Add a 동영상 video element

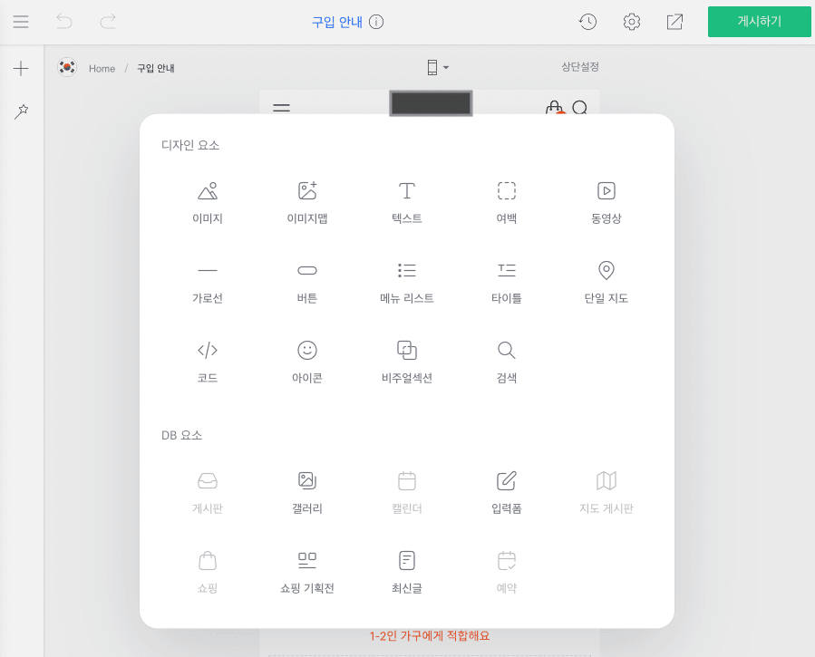pyautogui.click(x=606, y=202)
